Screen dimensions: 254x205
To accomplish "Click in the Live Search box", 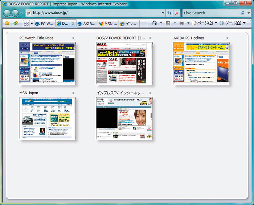I will pyautogui.click(x=210, y=13).
